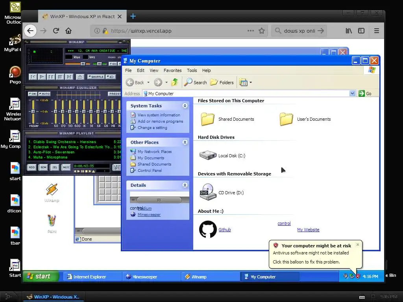Click the Forward arrow in My Computer toolbar
The height and width of the screenshot is (302, 403).
click(158, 83)
